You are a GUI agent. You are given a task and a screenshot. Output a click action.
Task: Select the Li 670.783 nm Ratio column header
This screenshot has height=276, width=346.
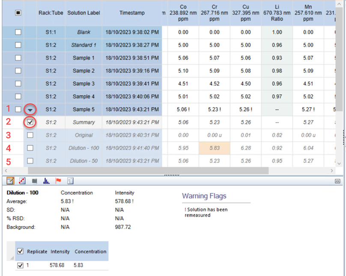(277, 13)
